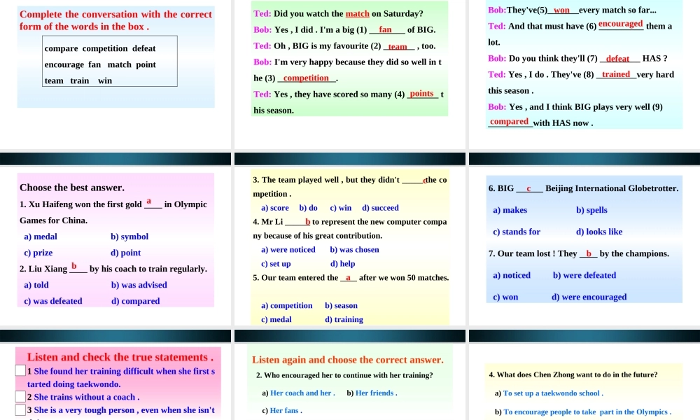Viewport: 700px width, 420px height.
Task: Click option 'b) was chosen' in question 4
Action: pos(354,249)
